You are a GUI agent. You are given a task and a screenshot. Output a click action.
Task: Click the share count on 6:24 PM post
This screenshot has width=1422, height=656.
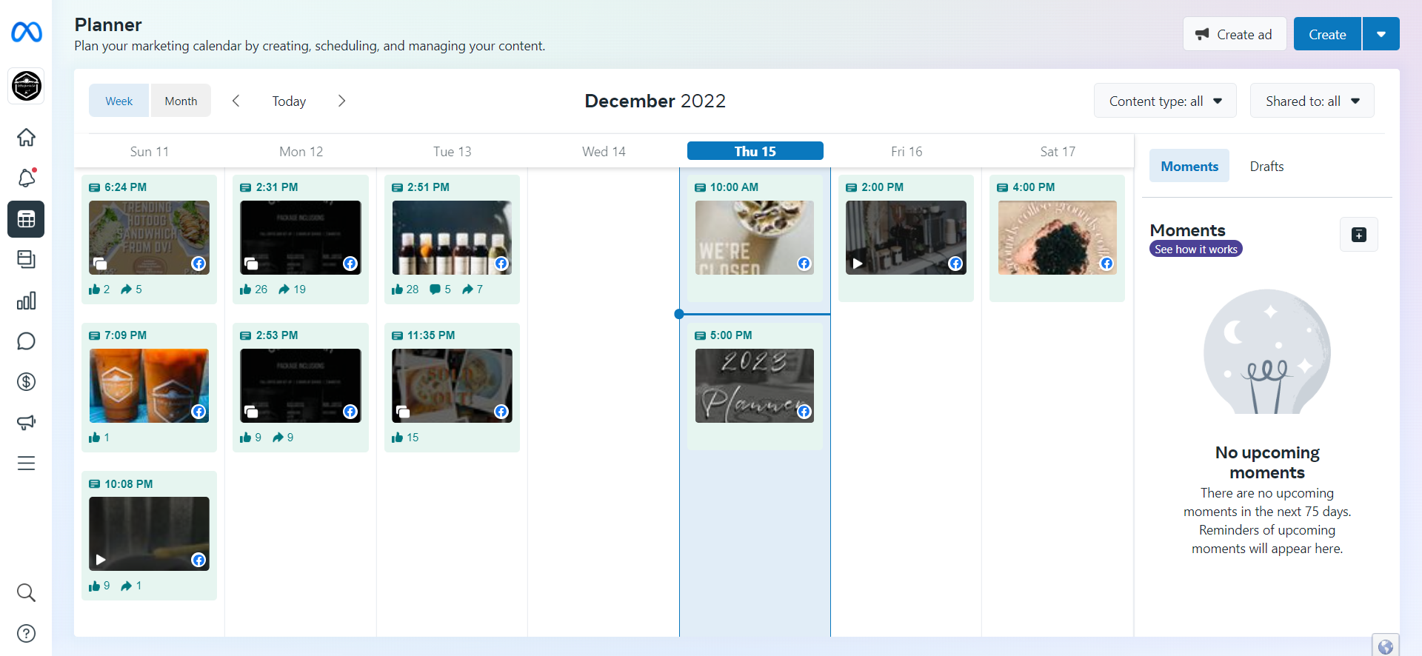(131, 289)
